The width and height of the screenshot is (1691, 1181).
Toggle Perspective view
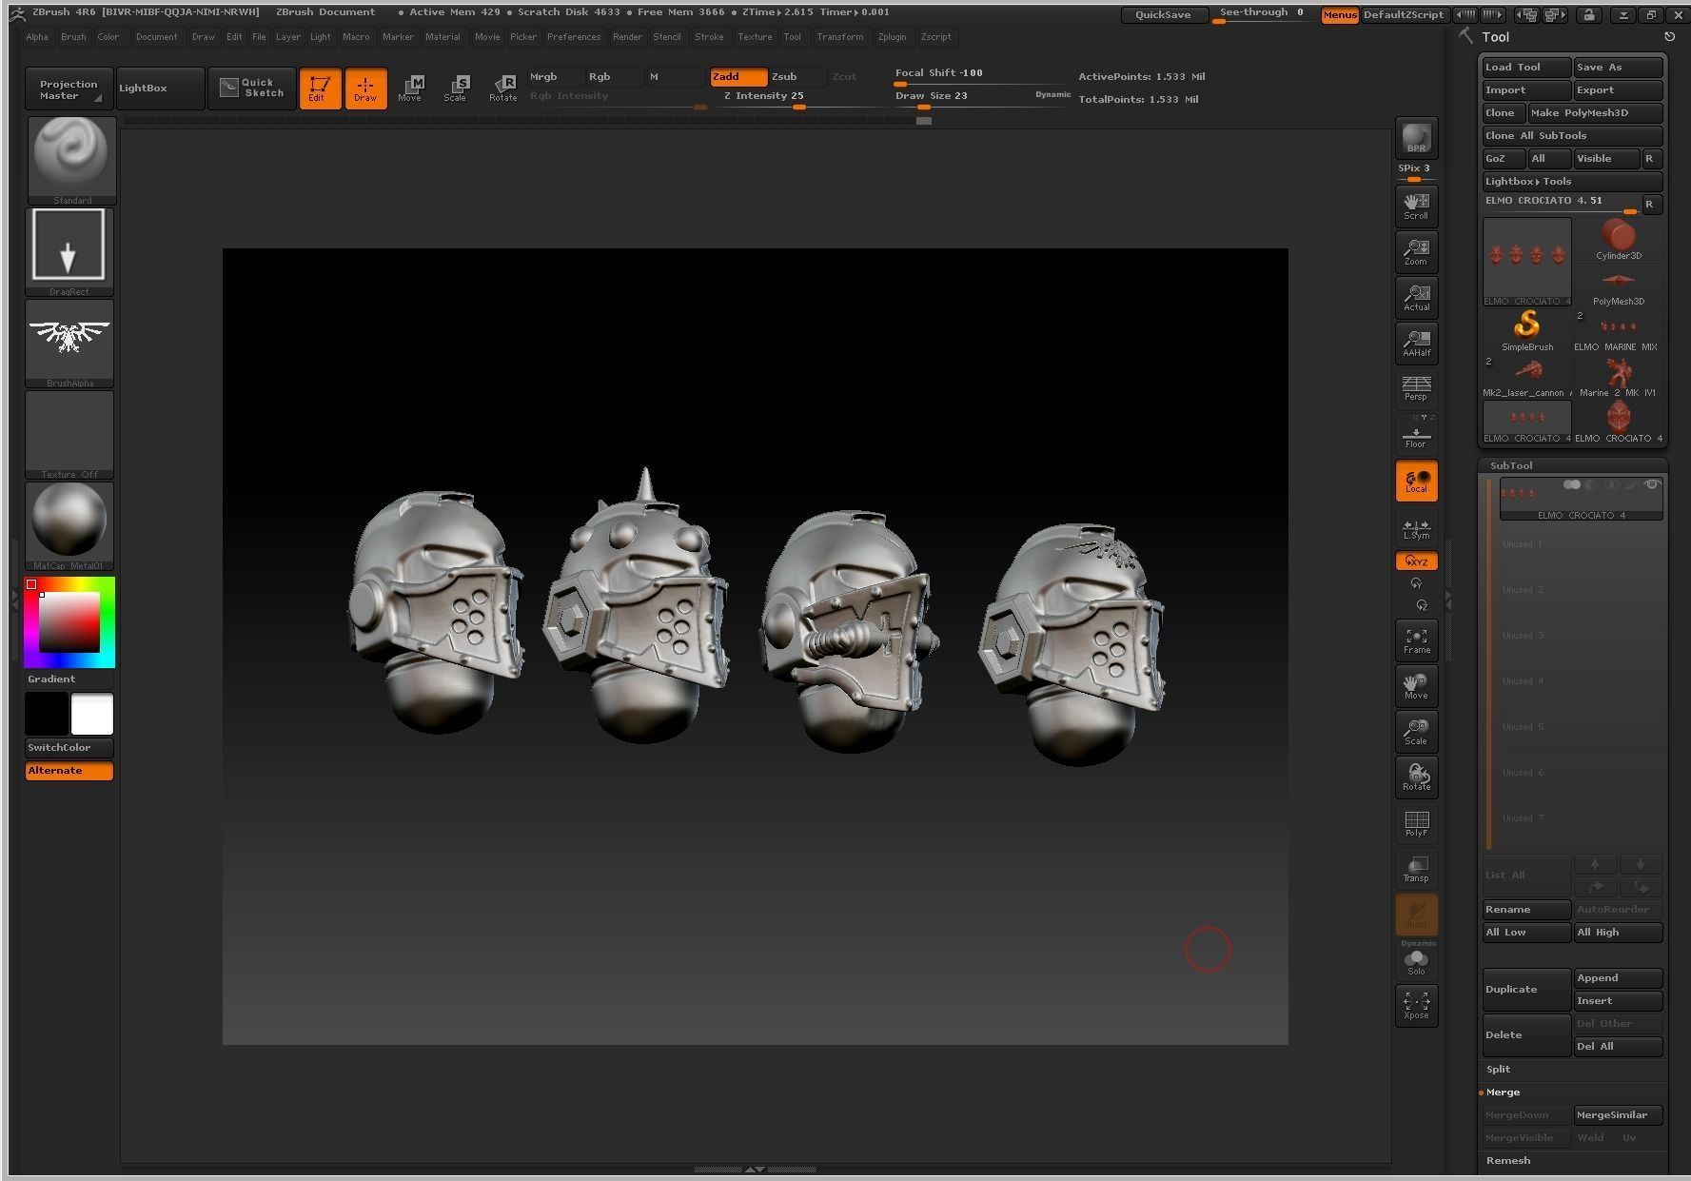point(1416,388)
